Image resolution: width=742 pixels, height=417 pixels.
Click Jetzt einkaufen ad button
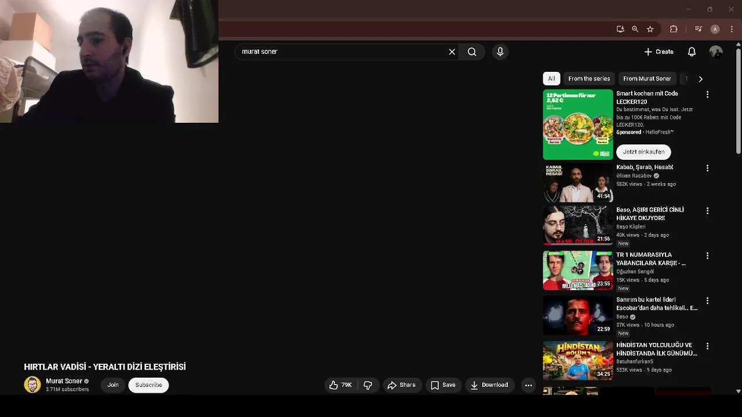pos(643,152)
